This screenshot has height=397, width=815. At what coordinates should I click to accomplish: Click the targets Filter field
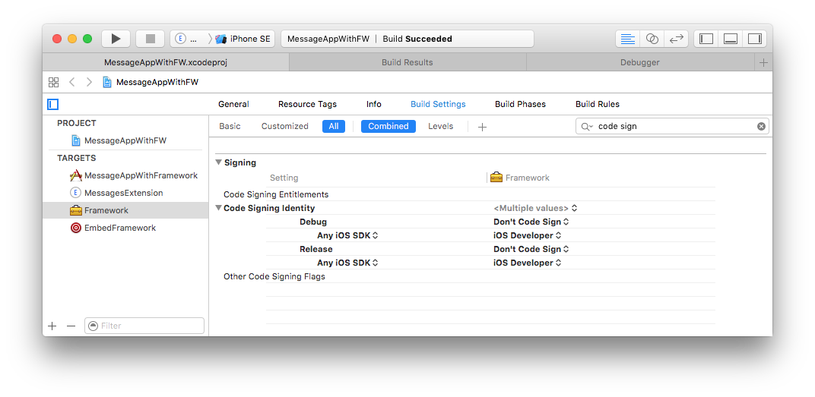[x=144, y=326]
